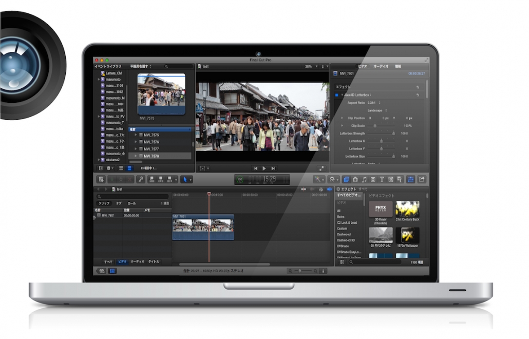This screenshot has width=529, height=339.
Task: Click the import media toolbar icon
Action: (x=101, y=179)
